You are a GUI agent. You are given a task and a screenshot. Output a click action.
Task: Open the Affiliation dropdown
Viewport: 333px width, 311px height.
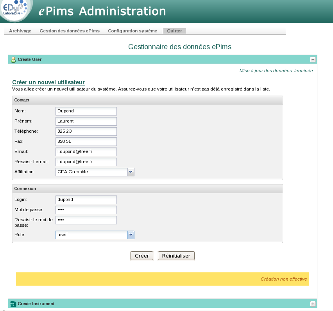click(x=131, y=172)
